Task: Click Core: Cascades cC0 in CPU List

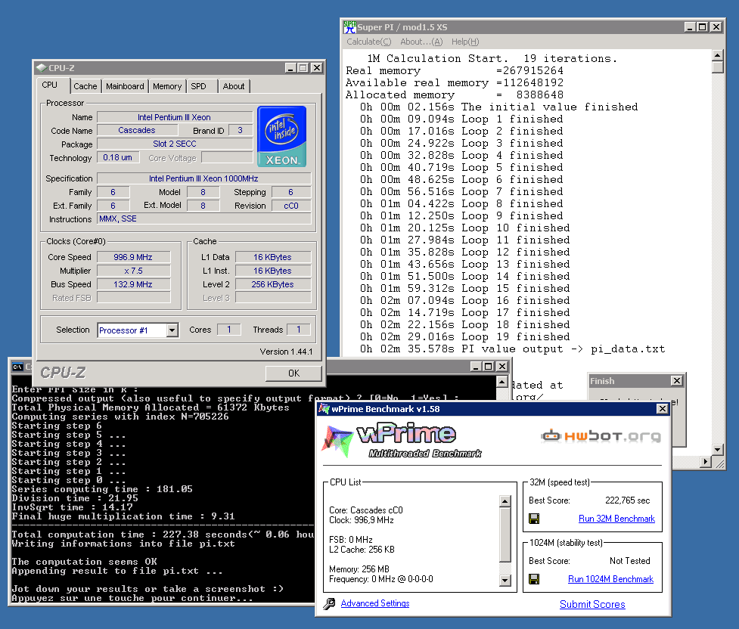Action: click(366, 510)
